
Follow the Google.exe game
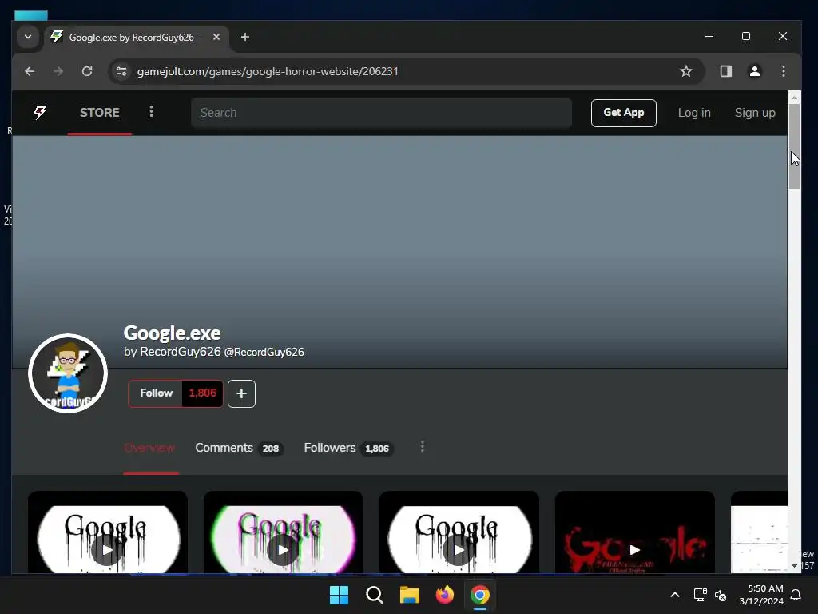pyautogui.click(x=156, y=393)
